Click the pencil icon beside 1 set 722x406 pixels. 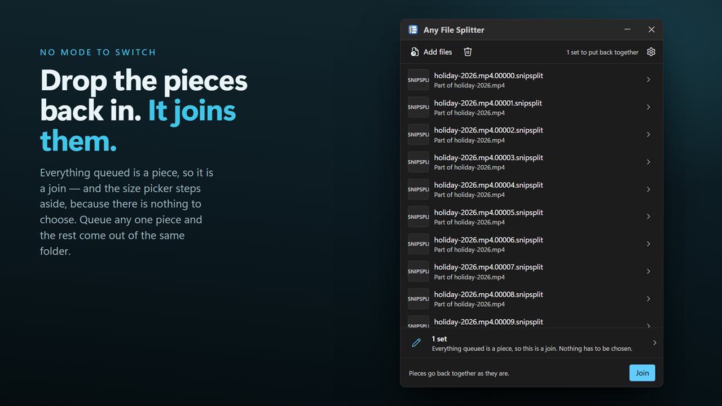(416, 343)
